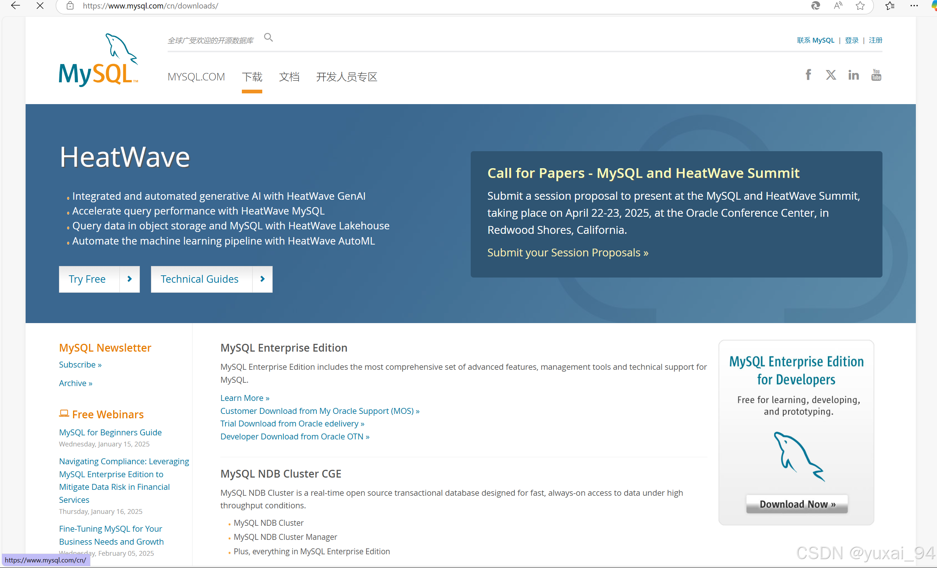Select the 下载 nav tab
Screen dimensions: 937x568
click(x=252, y=77)
